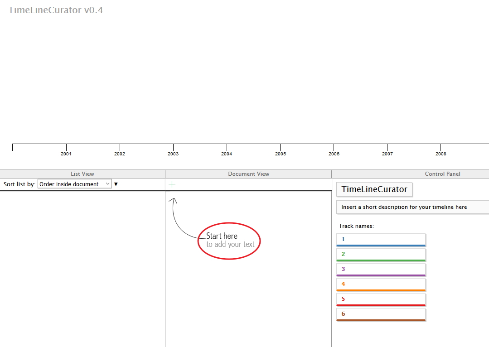Edit blue track name field 1
Viewport: 489px width, 347px height.
point(381,240)
